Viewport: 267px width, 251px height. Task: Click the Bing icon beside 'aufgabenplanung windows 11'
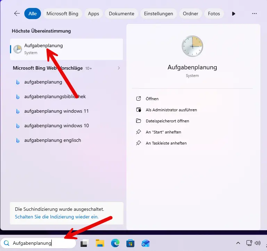click(18, 111)
